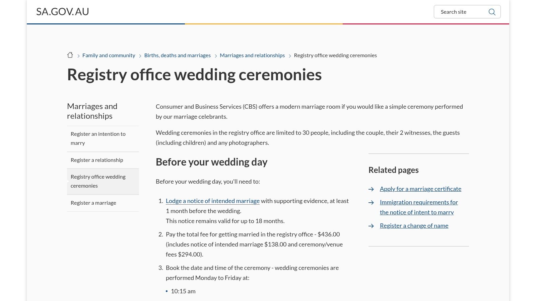The height and width of the screenshot is (301, 536).
Task: Select "Register an intention to marry" in sidebar
Action: click(98, 138)
